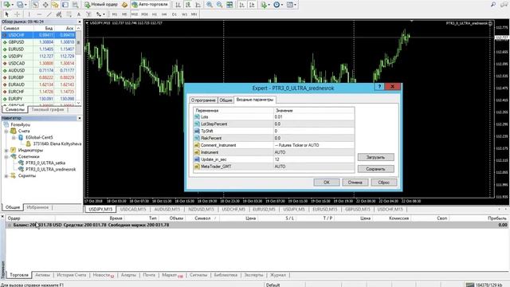
Task: Open the periodicity clock dropdown
Action: pyautogui.click(x=277, y=5)
